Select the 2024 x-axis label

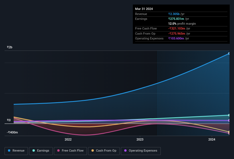[x=212, y=139]
